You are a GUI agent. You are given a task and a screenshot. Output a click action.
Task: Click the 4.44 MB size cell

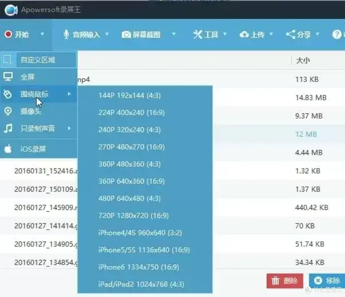[309, 152]
